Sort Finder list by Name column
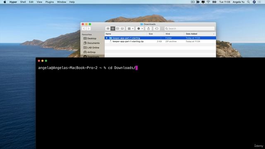The height and width of the screenshot is (149, 265). [126, 34]
